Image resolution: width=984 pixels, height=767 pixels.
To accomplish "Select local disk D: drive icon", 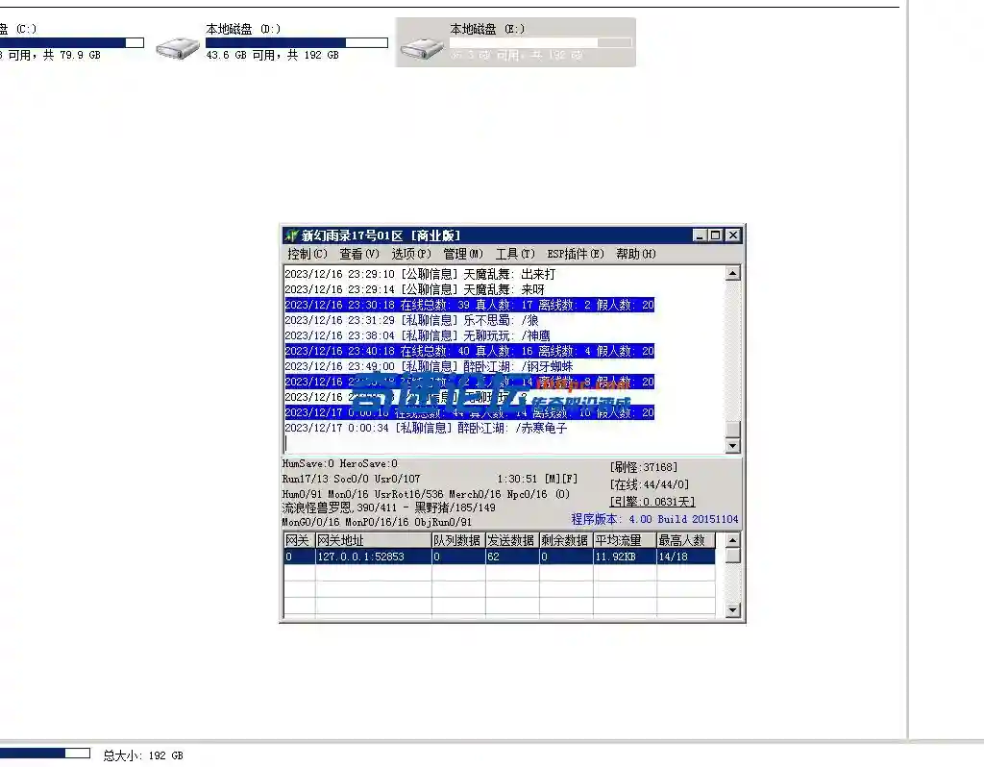I will point(178,47).
